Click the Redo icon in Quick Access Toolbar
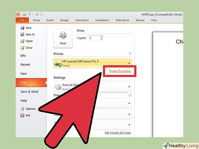 click(37, 14)
